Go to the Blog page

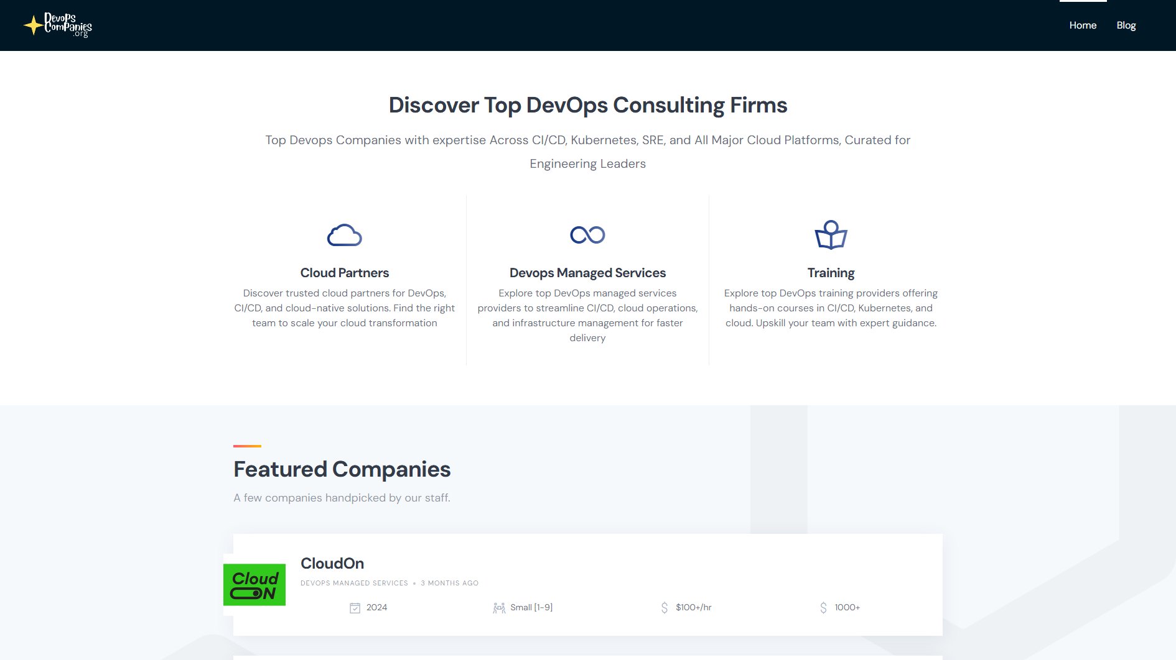[x=1126, y=25]
